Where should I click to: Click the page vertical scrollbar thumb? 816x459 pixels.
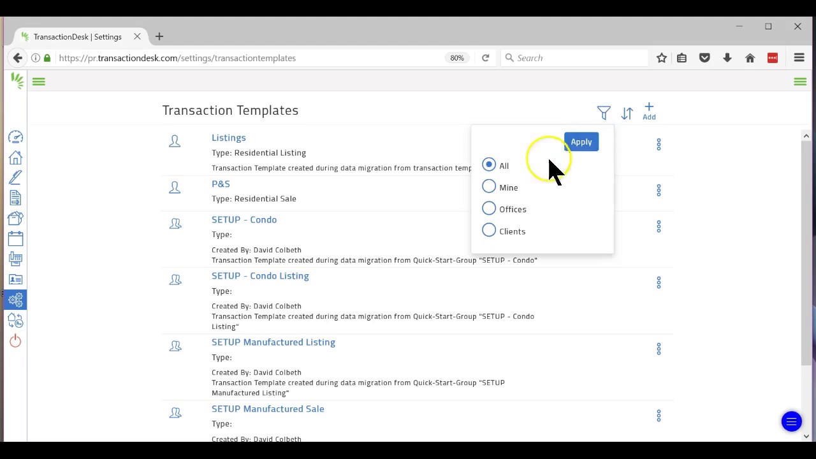[806, 254]
